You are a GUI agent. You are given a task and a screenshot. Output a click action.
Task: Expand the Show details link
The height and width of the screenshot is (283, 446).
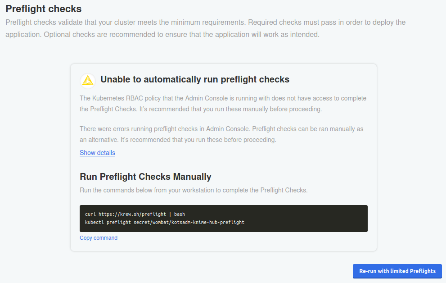[97, 153]
